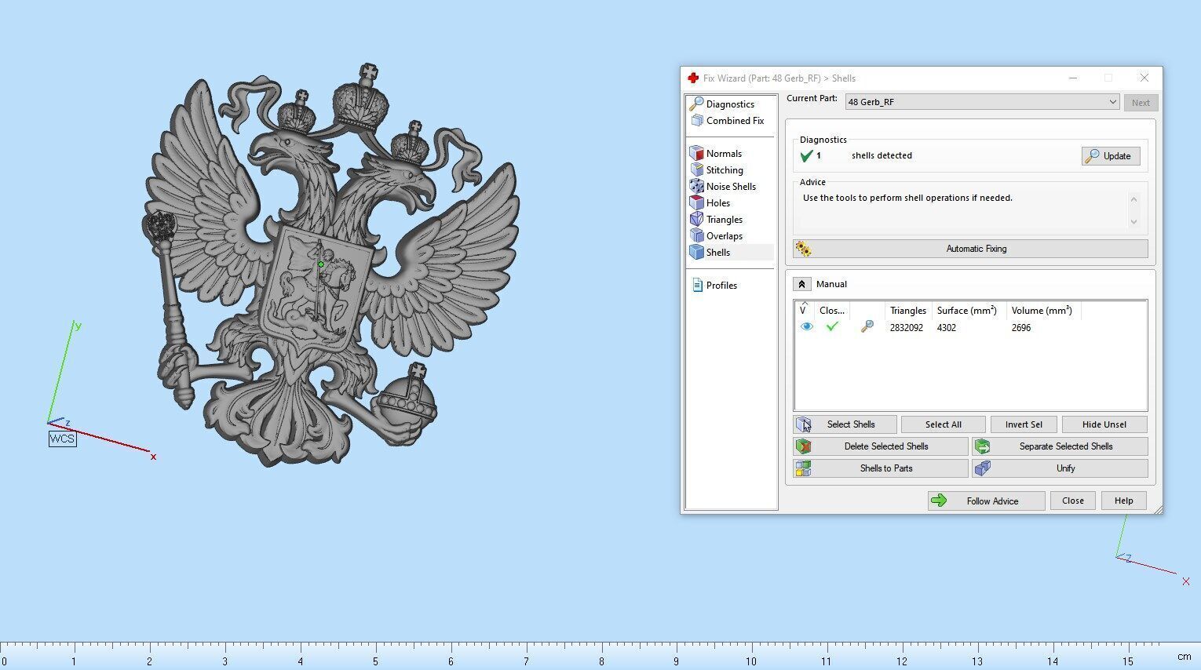
Task: Sort by the Clos... column header
Action: point(832,311)
